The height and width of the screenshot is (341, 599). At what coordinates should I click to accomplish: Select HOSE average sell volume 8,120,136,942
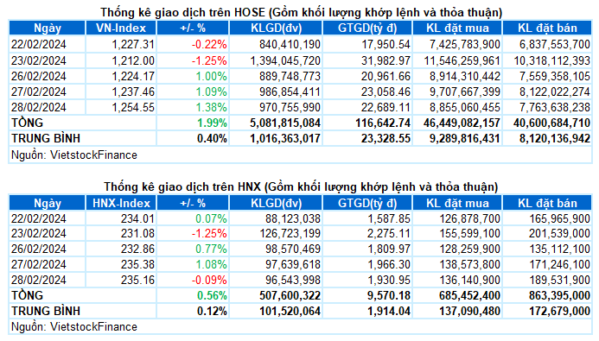555,138
